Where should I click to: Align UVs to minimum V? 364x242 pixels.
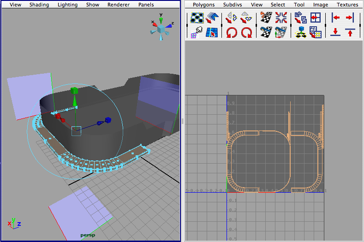pyautogui.click(x=335, y=32)
